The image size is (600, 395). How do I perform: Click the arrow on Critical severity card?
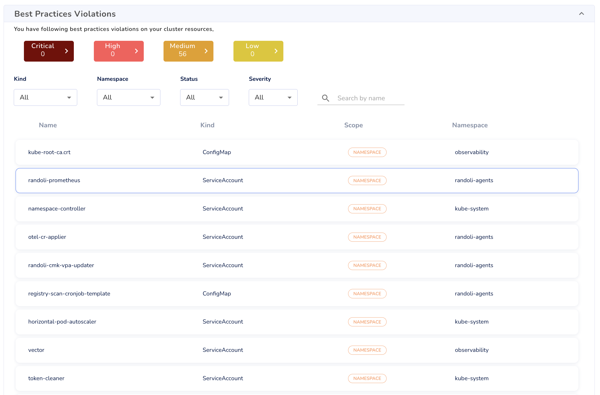coord(67,51)
